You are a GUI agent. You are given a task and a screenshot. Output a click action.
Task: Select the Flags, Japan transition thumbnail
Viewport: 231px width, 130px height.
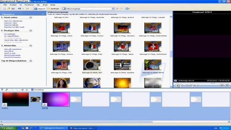pos(122,46)
